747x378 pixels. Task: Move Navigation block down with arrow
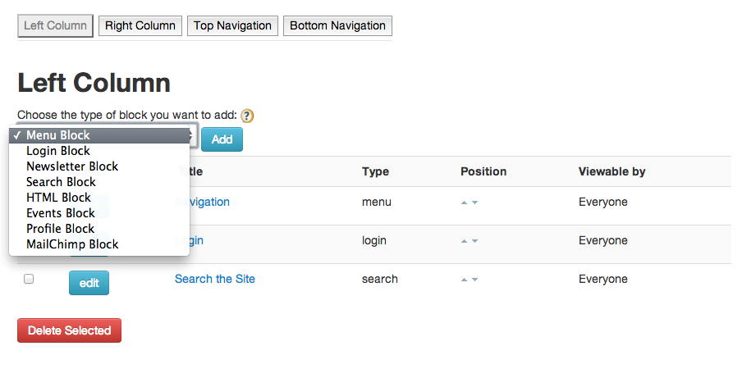click(474, 203)
